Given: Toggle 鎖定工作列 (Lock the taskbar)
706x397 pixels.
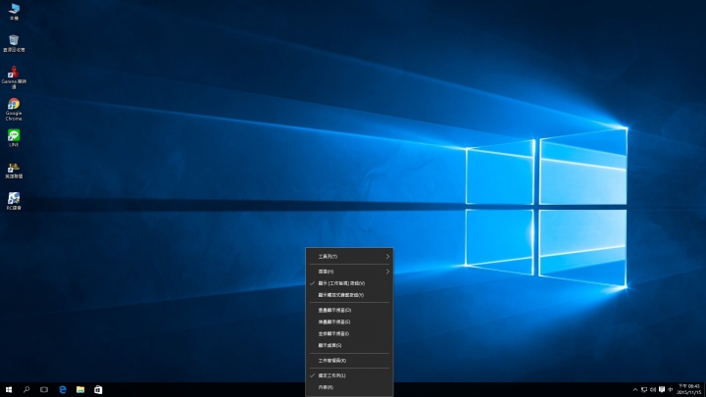Looking at the screenshot, I should pyautogui.click(x=349, y=375).
